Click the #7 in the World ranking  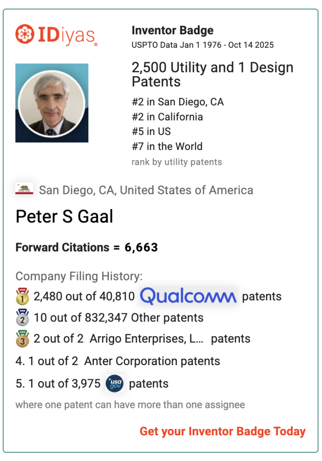coord(167,146)
